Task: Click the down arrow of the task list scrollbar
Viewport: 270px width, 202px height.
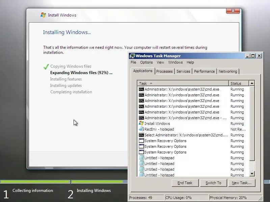Action: coord(252,174)
